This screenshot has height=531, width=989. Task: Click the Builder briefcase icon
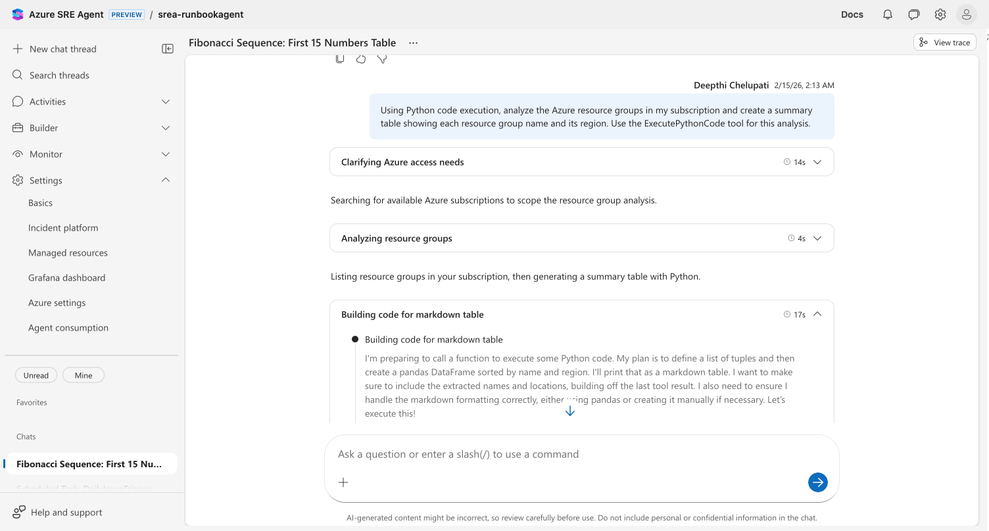pyautogui.click(x=18, y=127)
